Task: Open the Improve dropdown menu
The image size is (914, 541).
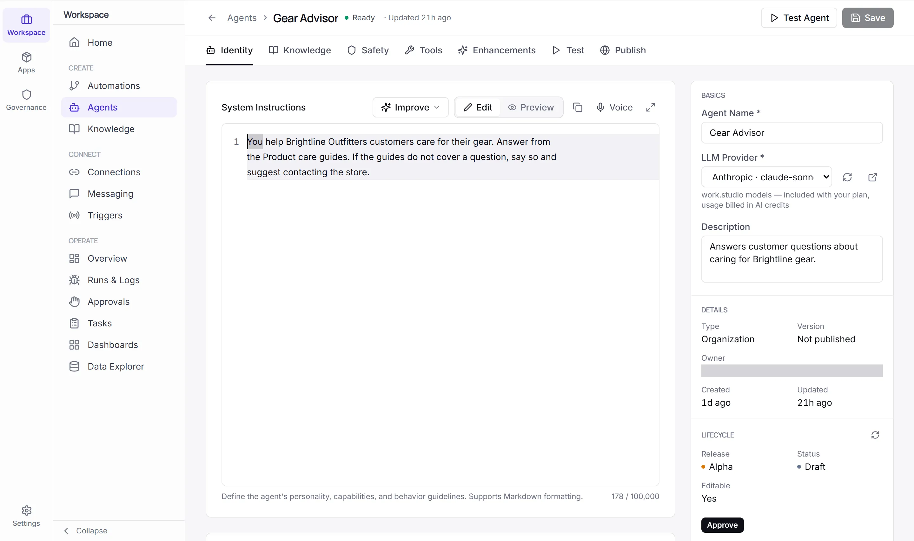Action: [x=410, y=107]
